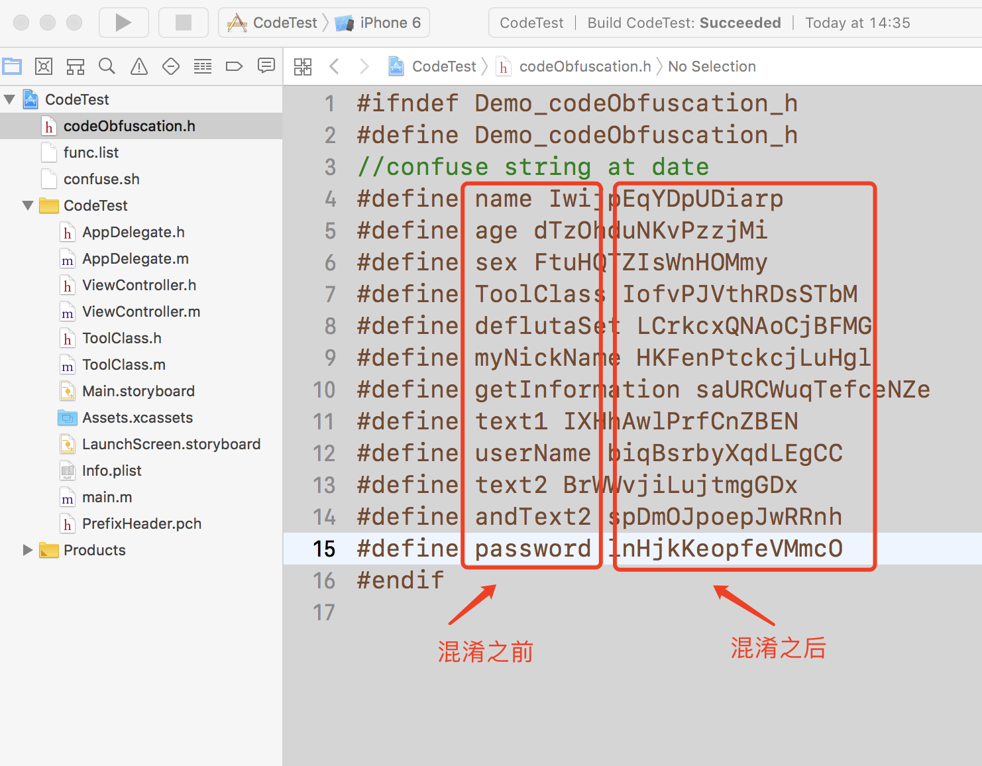The width and height of the screenshot is (982, 766).
Task: Click the 'Today at 14:35' timestamp
Action: pos(857,23)
